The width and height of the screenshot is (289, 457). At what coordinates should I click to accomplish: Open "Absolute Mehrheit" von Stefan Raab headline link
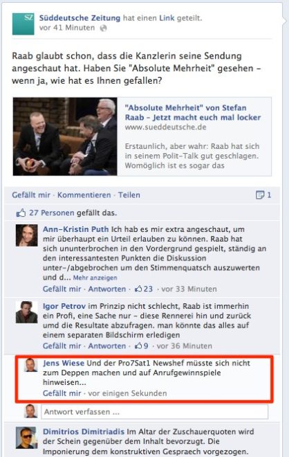[x=193, y=112]
